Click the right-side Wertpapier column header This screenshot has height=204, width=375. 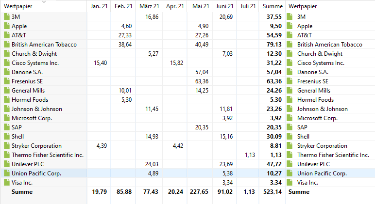pos(303,6)
